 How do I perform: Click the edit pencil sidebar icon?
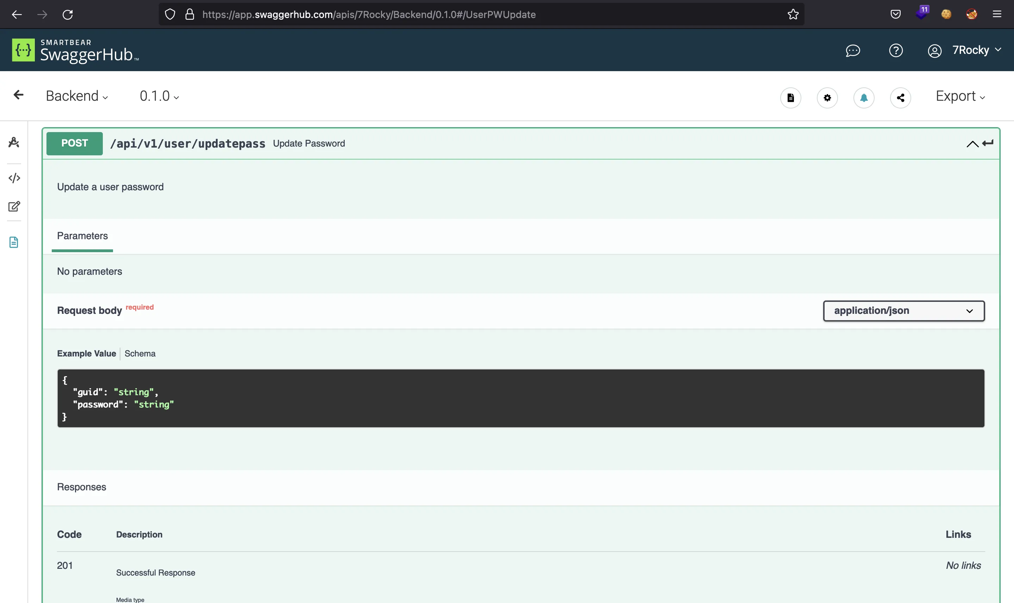pos(14,206)
